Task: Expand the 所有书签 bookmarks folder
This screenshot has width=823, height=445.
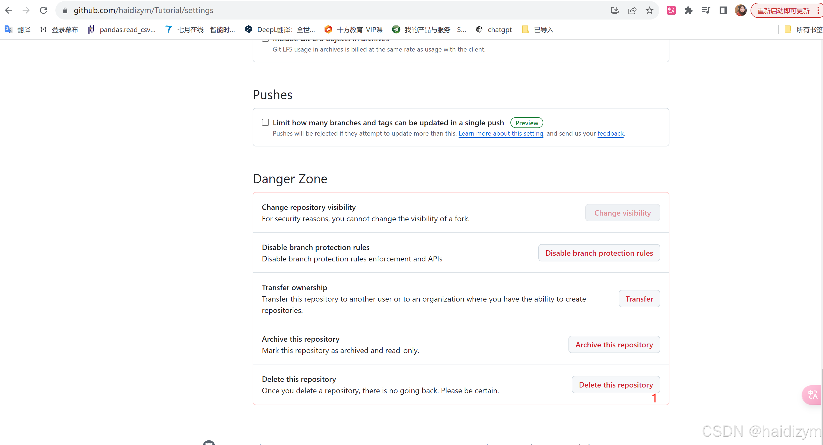Action: tap(803, 30)
